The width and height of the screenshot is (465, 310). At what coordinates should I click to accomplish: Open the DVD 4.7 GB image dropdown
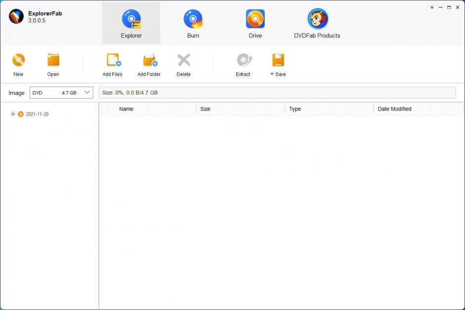(x=61, y=93)
